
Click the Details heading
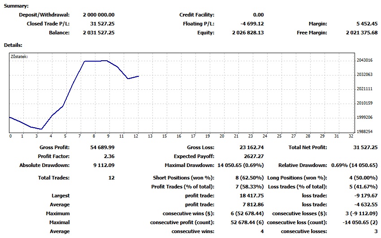[x=13, y=45]
